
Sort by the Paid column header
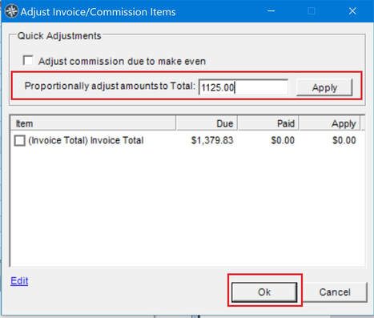tap(268, 123)
